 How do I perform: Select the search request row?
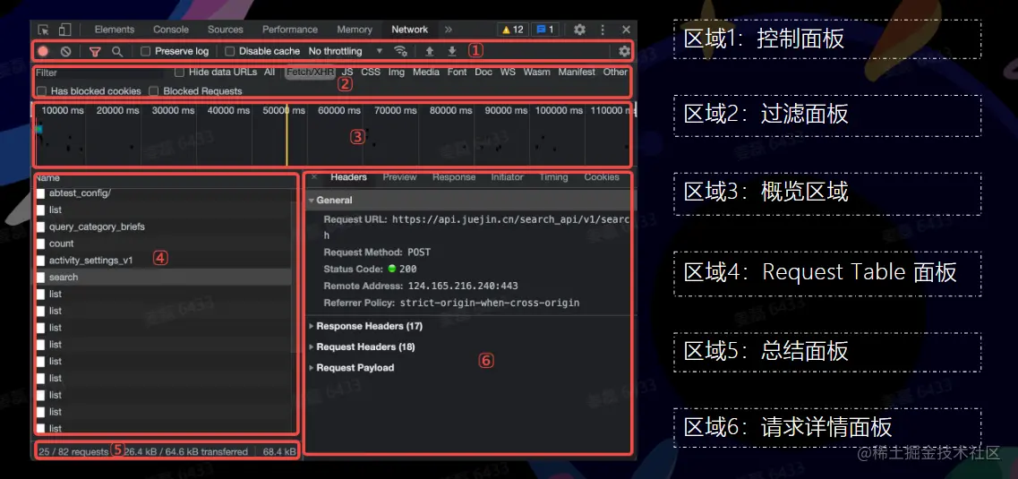tap(164, 278)
